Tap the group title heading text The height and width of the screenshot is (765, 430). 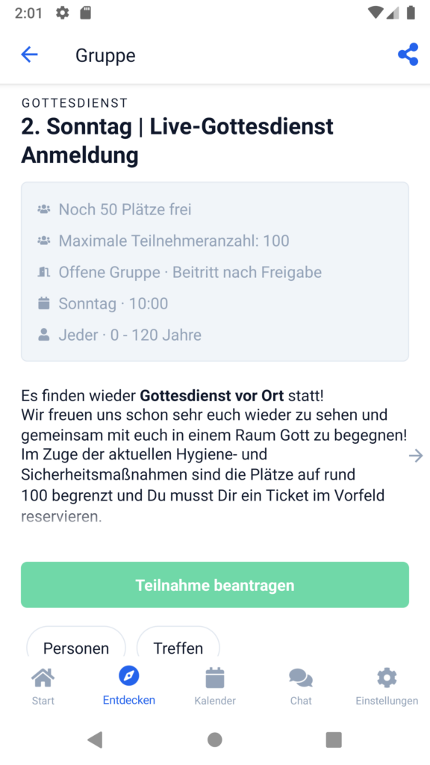coord(178,141)
